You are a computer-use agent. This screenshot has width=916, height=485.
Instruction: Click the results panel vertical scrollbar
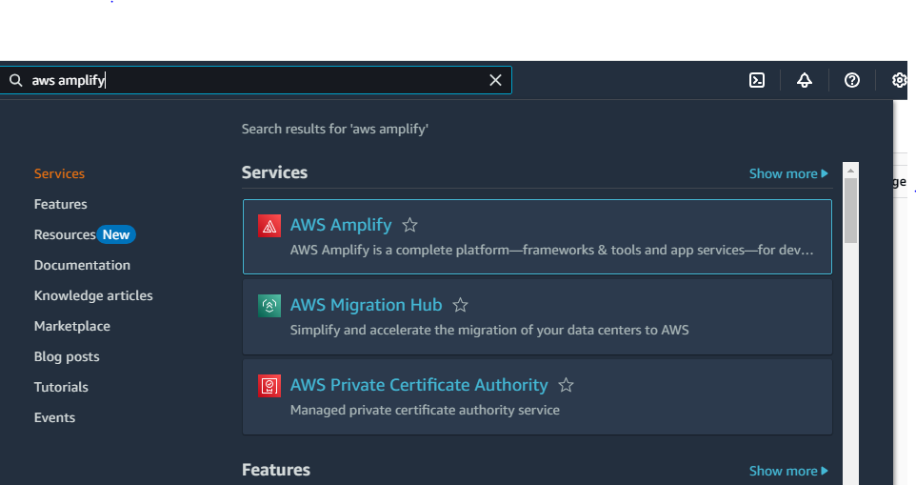[x=851, y=210]
